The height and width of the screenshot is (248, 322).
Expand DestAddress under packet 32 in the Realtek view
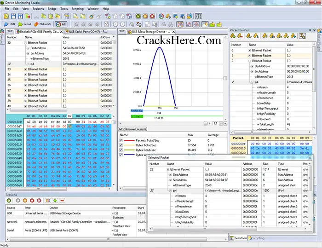28,48
